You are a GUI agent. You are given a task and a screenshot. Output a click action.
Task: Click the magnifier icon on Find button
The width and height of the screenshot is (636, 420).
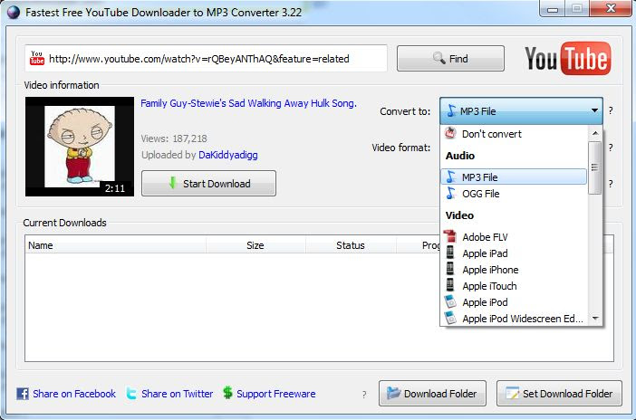click(438, 58)
